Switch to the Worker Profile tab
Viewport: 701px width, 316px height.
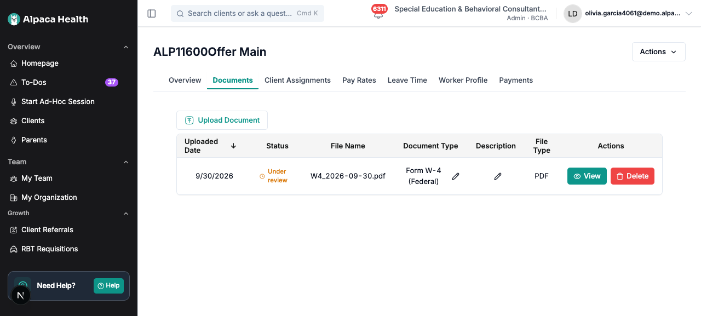click(463, 81)
